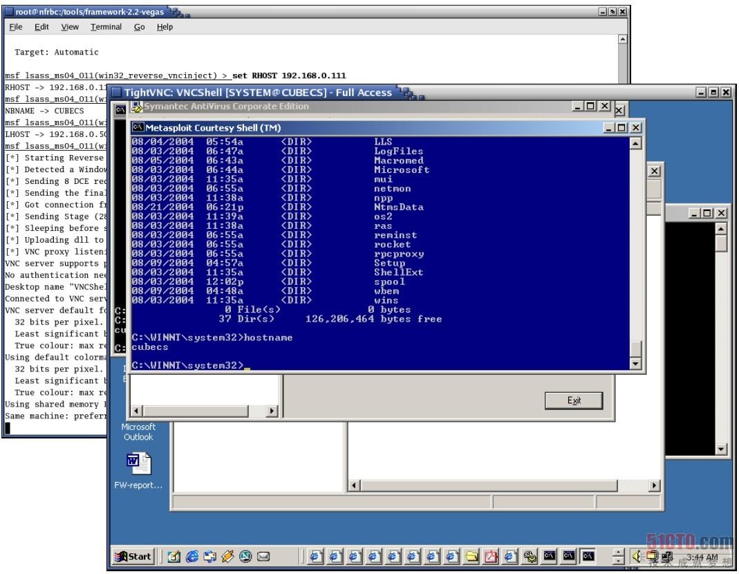Click the Show Desktop quick launch icon
The height and width of the screenshot is (574, 739).
click(174, 557)
